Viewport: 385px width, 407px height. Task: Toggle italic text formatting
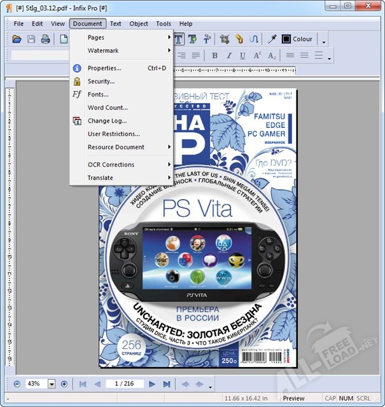click(229, 55)
